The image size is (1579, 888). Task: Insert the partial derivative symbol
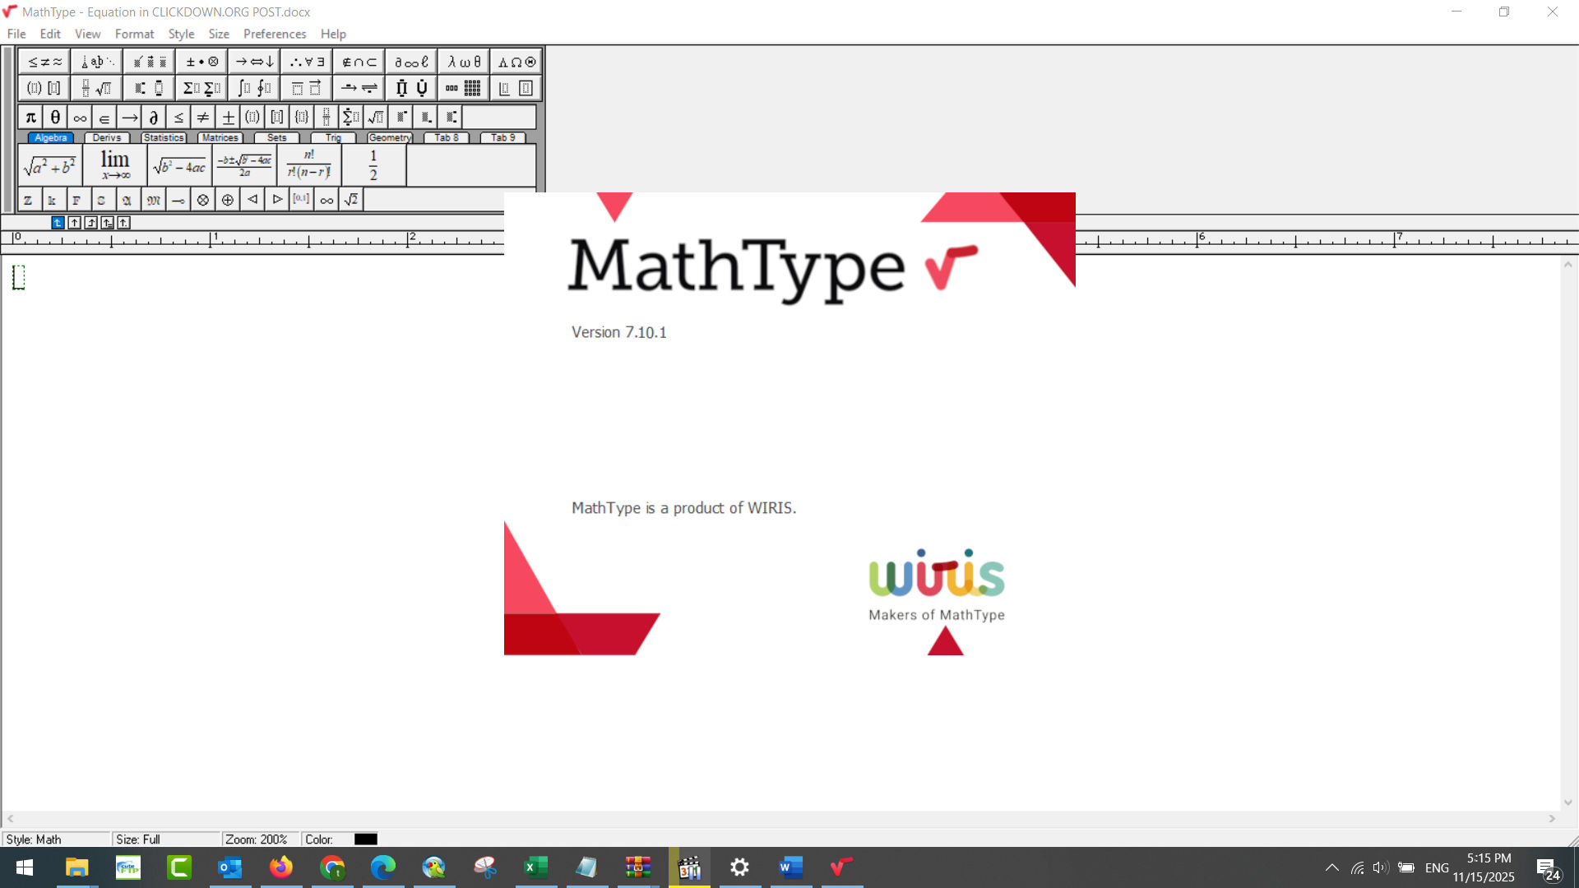[154, 117]
